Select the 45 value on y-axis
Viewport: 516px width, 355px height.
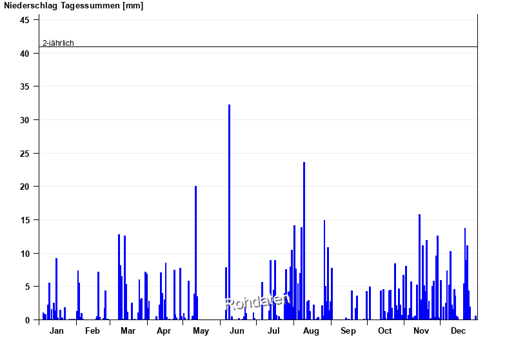click(x=25, y=20)
